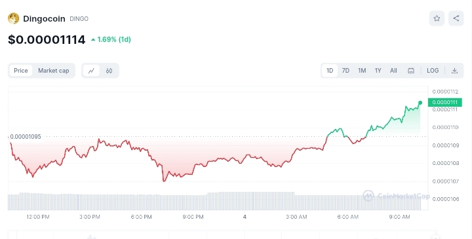472x239 pixels.
Task: Show All time price history
Action: tap(393, 71)
